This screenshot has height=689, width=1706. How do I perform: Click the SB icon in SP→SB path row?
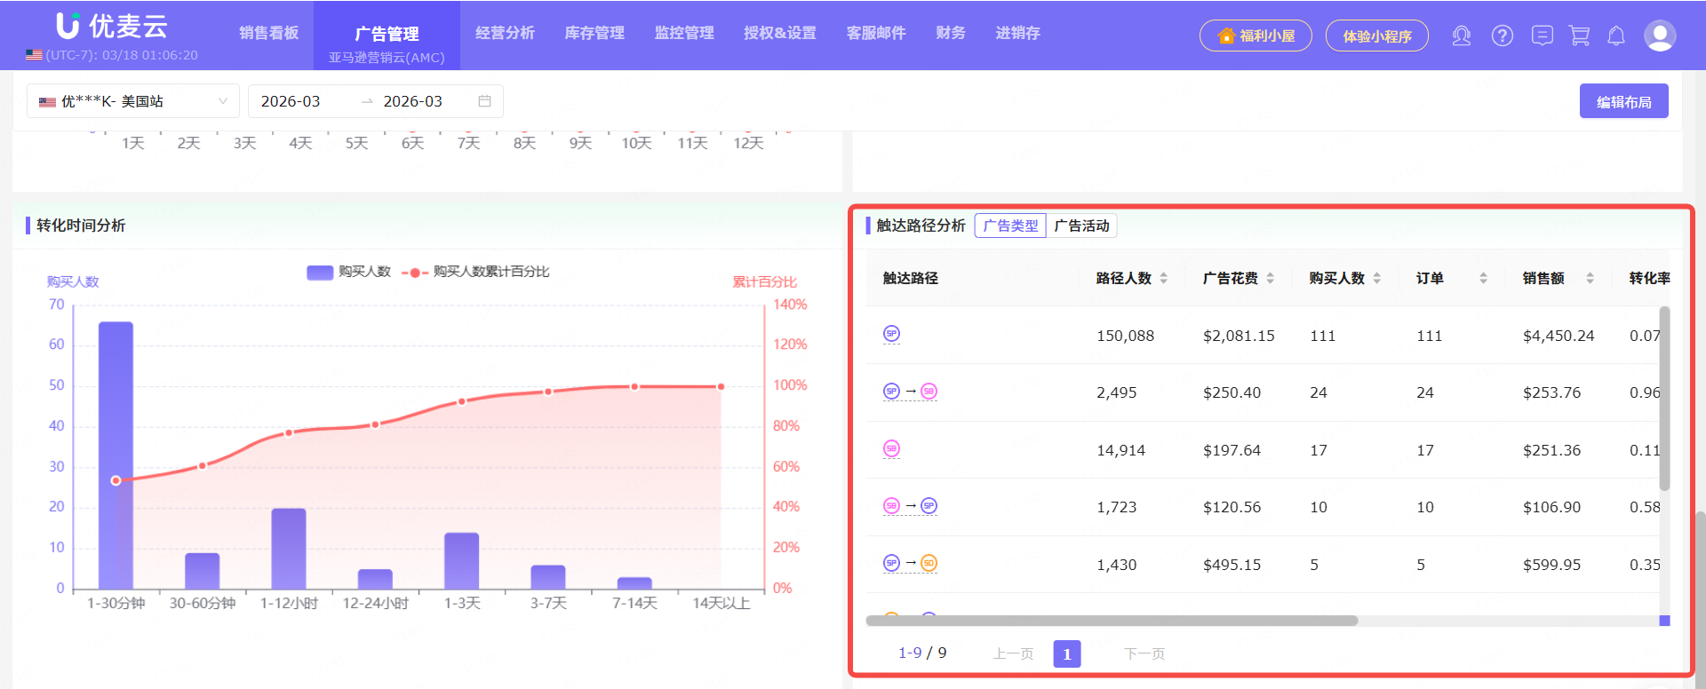(929, 392)
